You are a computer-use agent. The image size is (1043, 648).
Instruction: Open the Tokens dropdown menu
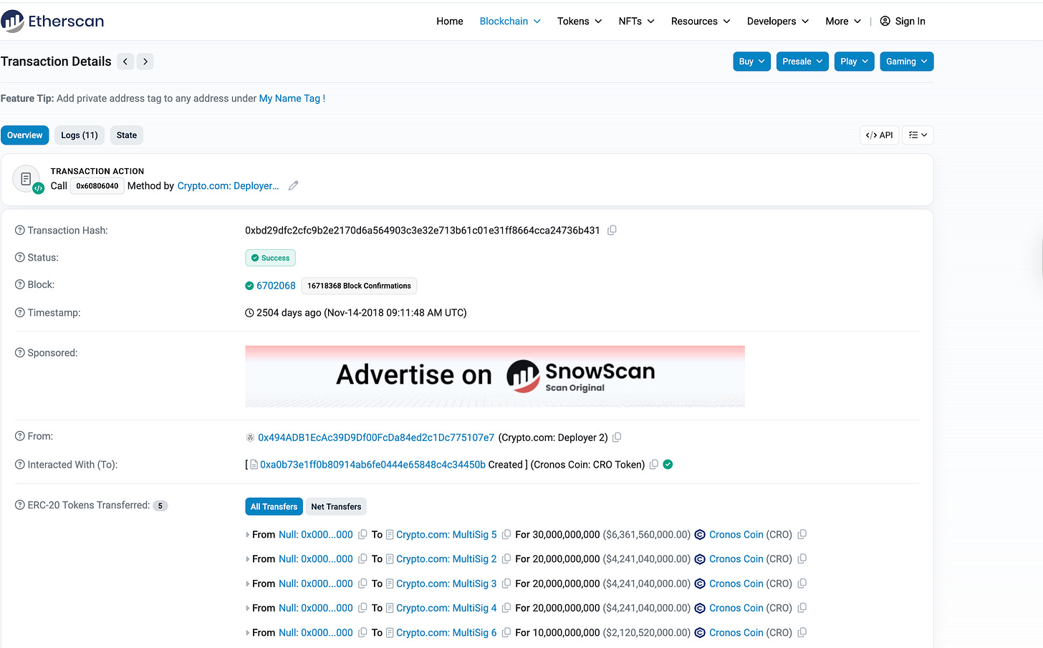(580, 21)
